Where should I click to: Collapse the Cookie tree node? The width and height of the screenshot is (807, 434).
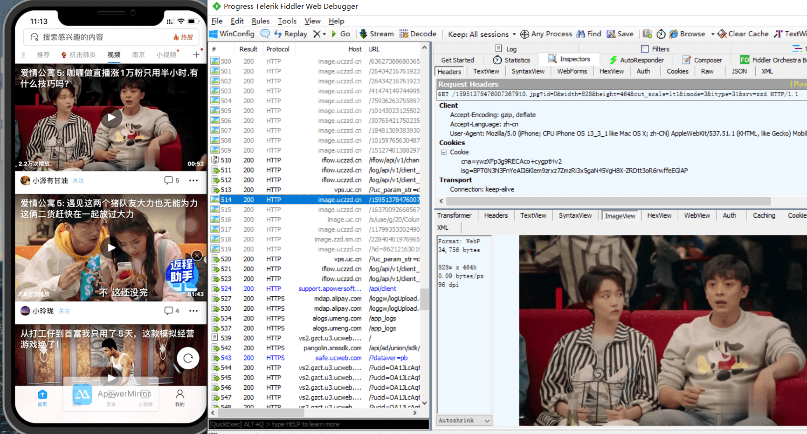pyautogui.click(x=444, y=152)
